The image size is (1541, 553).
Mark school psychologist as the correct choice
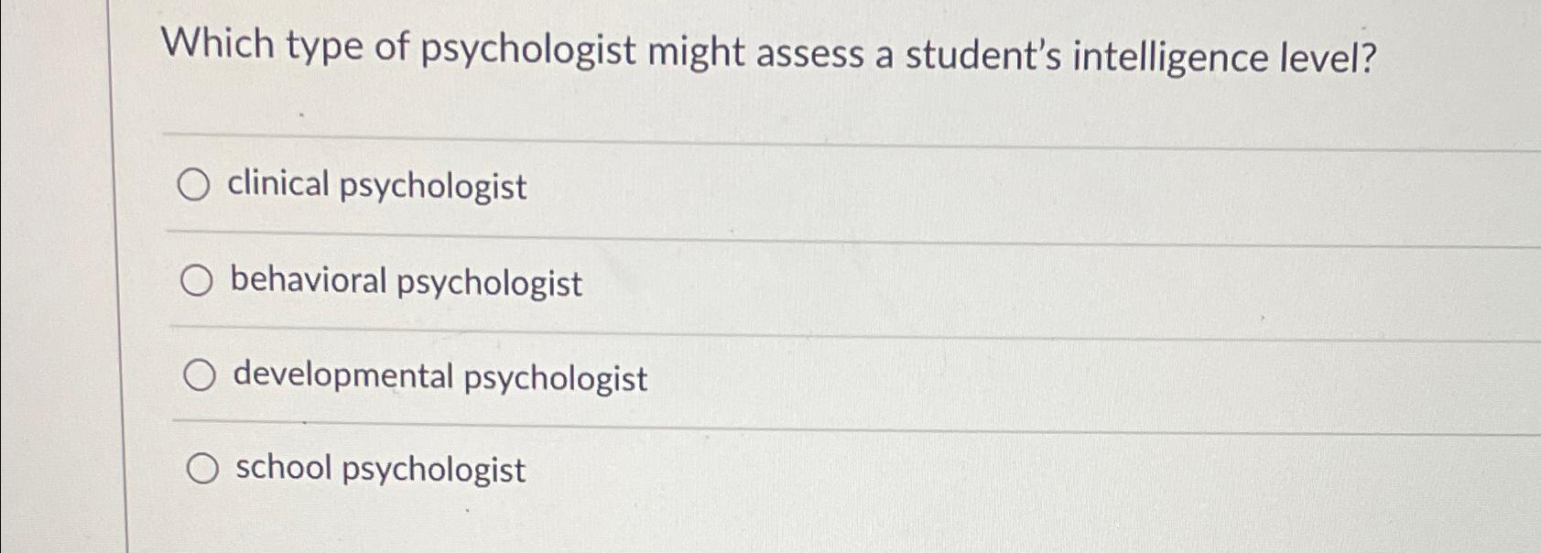click(x=203, y=469)
